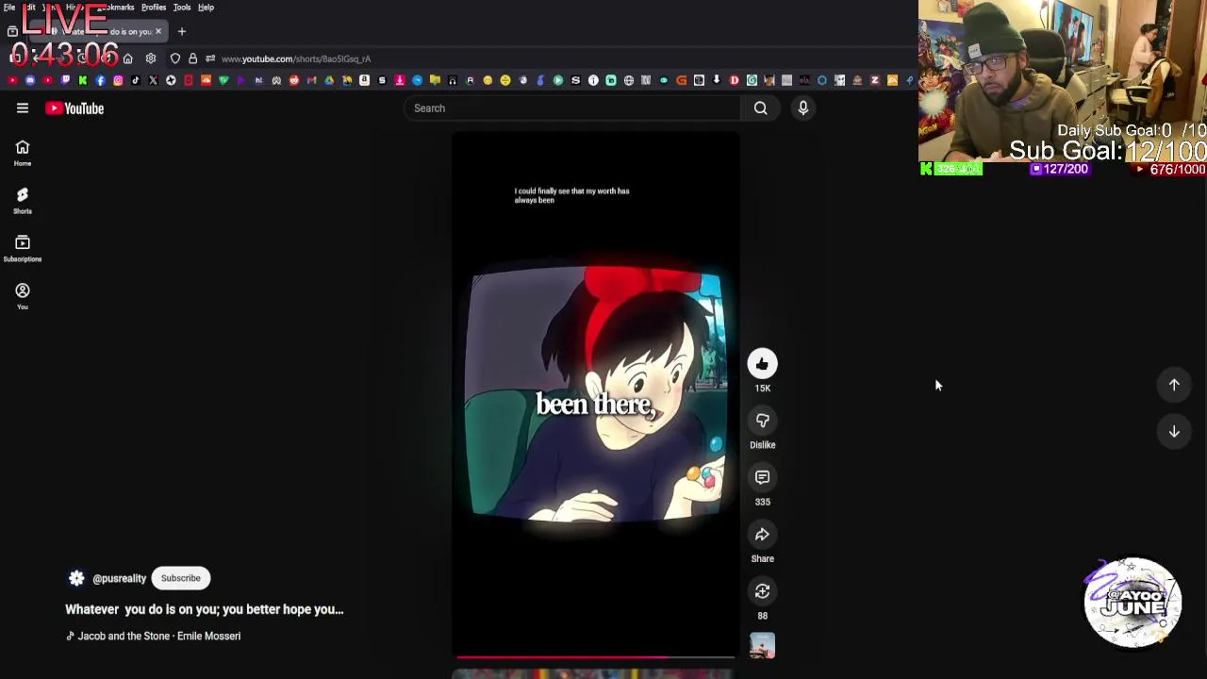Open the yellow folder bookmark
The width and height of the screenshot is (1207, 679).
[435, 80]
